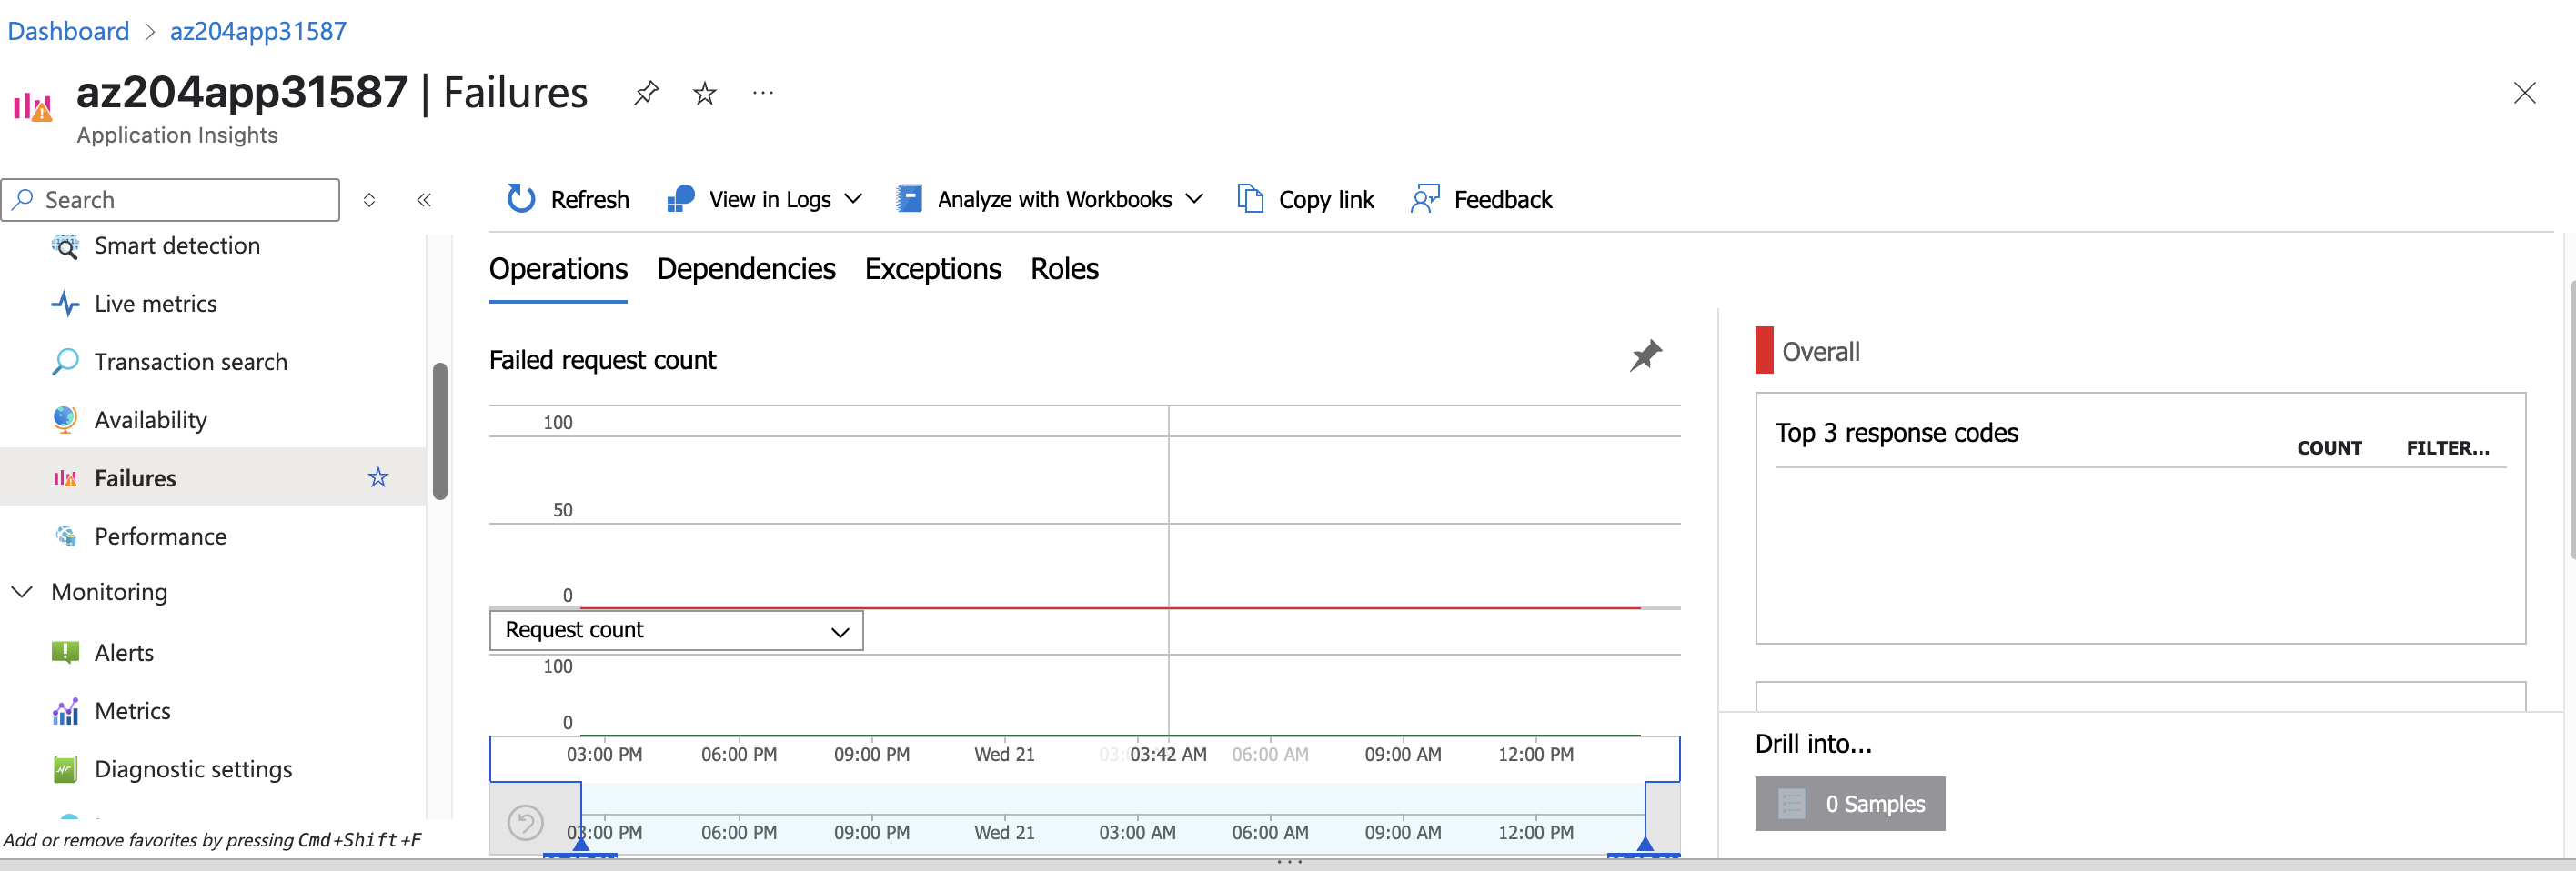Click the az204app31587 breadcrumb link

(258, 31)
